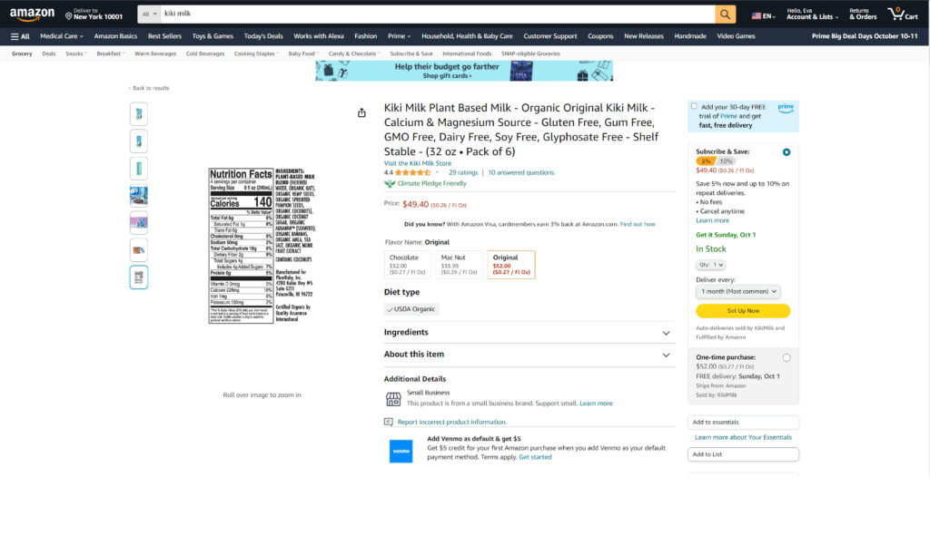Viewport: 930px width, 535px height.
Task: Click the USDA Organic diet type badge
Action: tap(411, 309)
